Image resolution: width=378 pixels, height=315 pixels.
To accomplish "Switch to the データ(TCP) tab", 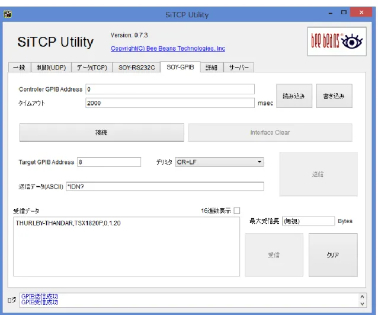I will [92, 68].
